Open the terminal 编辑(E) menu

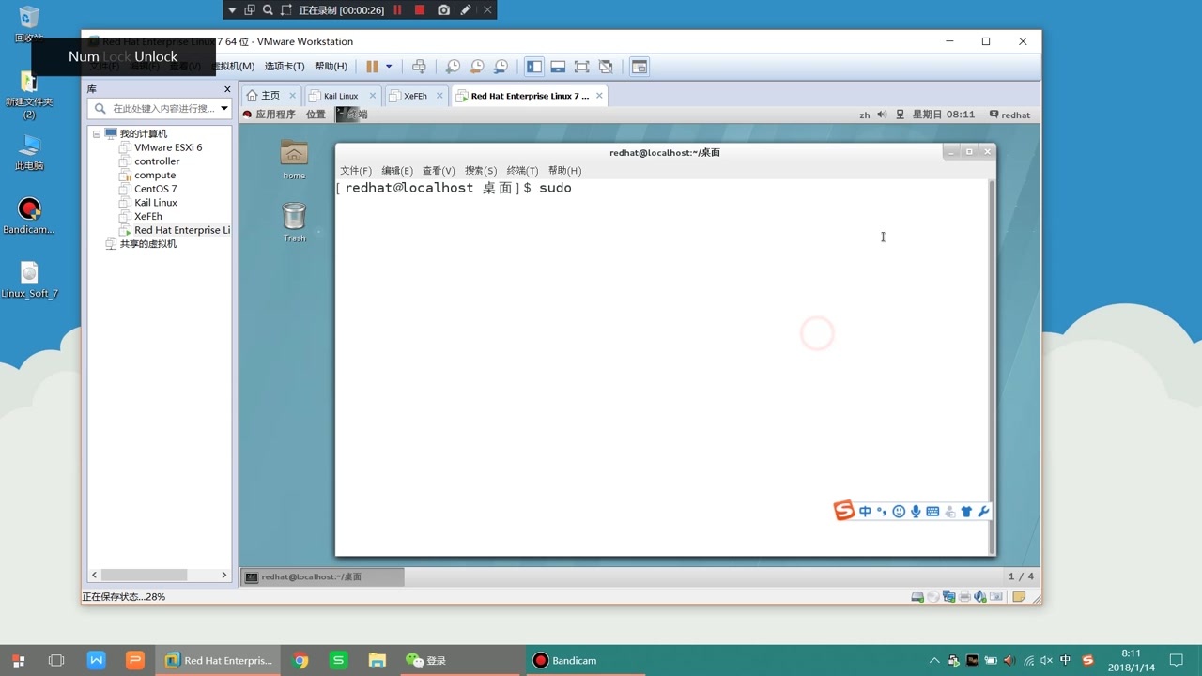(397, 171)
